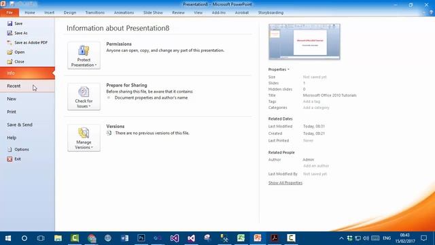Open the Check for Issues dropdown
This screenshot has width=435, height=245.
point(84,97)
